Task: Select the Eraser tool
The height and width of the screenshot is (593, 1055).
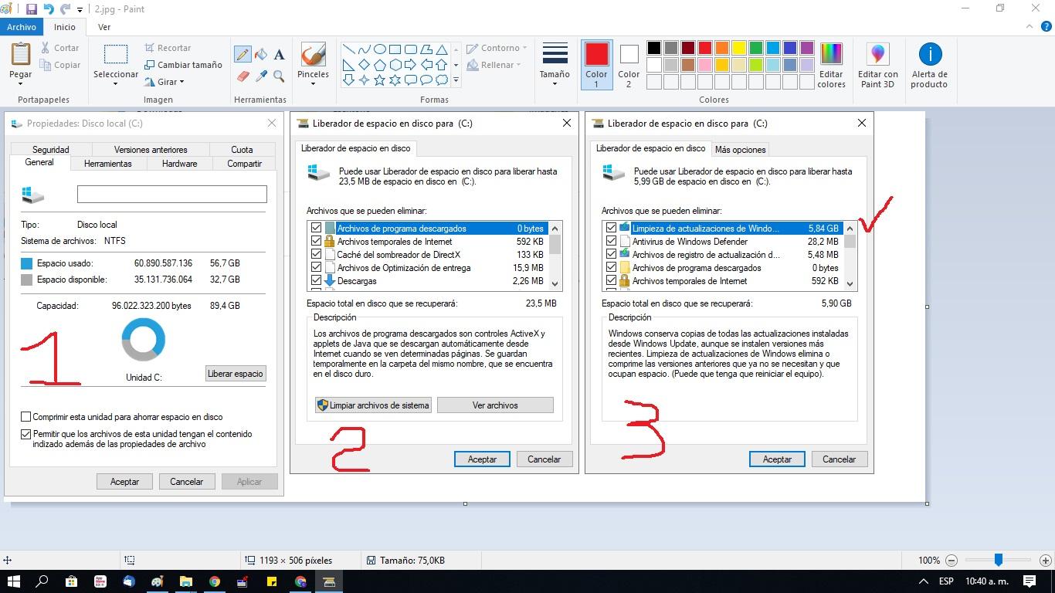Action: (243, 77)
